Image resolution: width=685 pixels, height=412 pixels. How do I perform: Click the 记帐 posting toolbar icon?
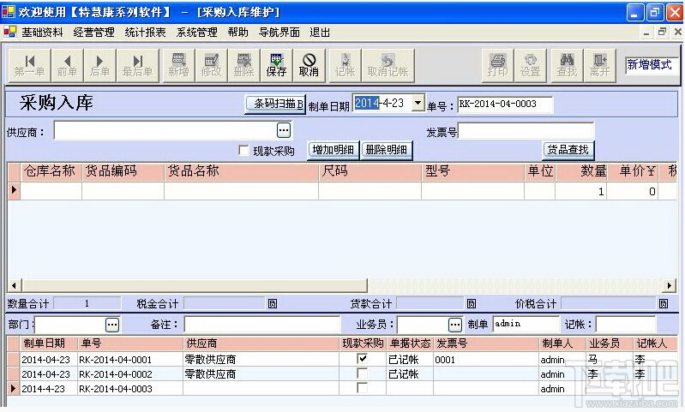345,65
